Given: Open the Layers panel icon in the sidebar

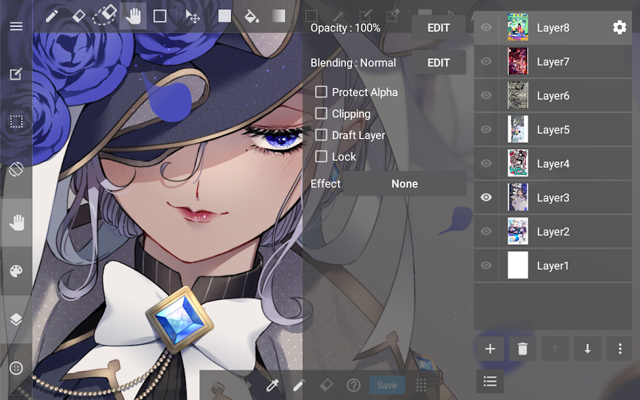Looking at the screenshot, I should (17, 319).
